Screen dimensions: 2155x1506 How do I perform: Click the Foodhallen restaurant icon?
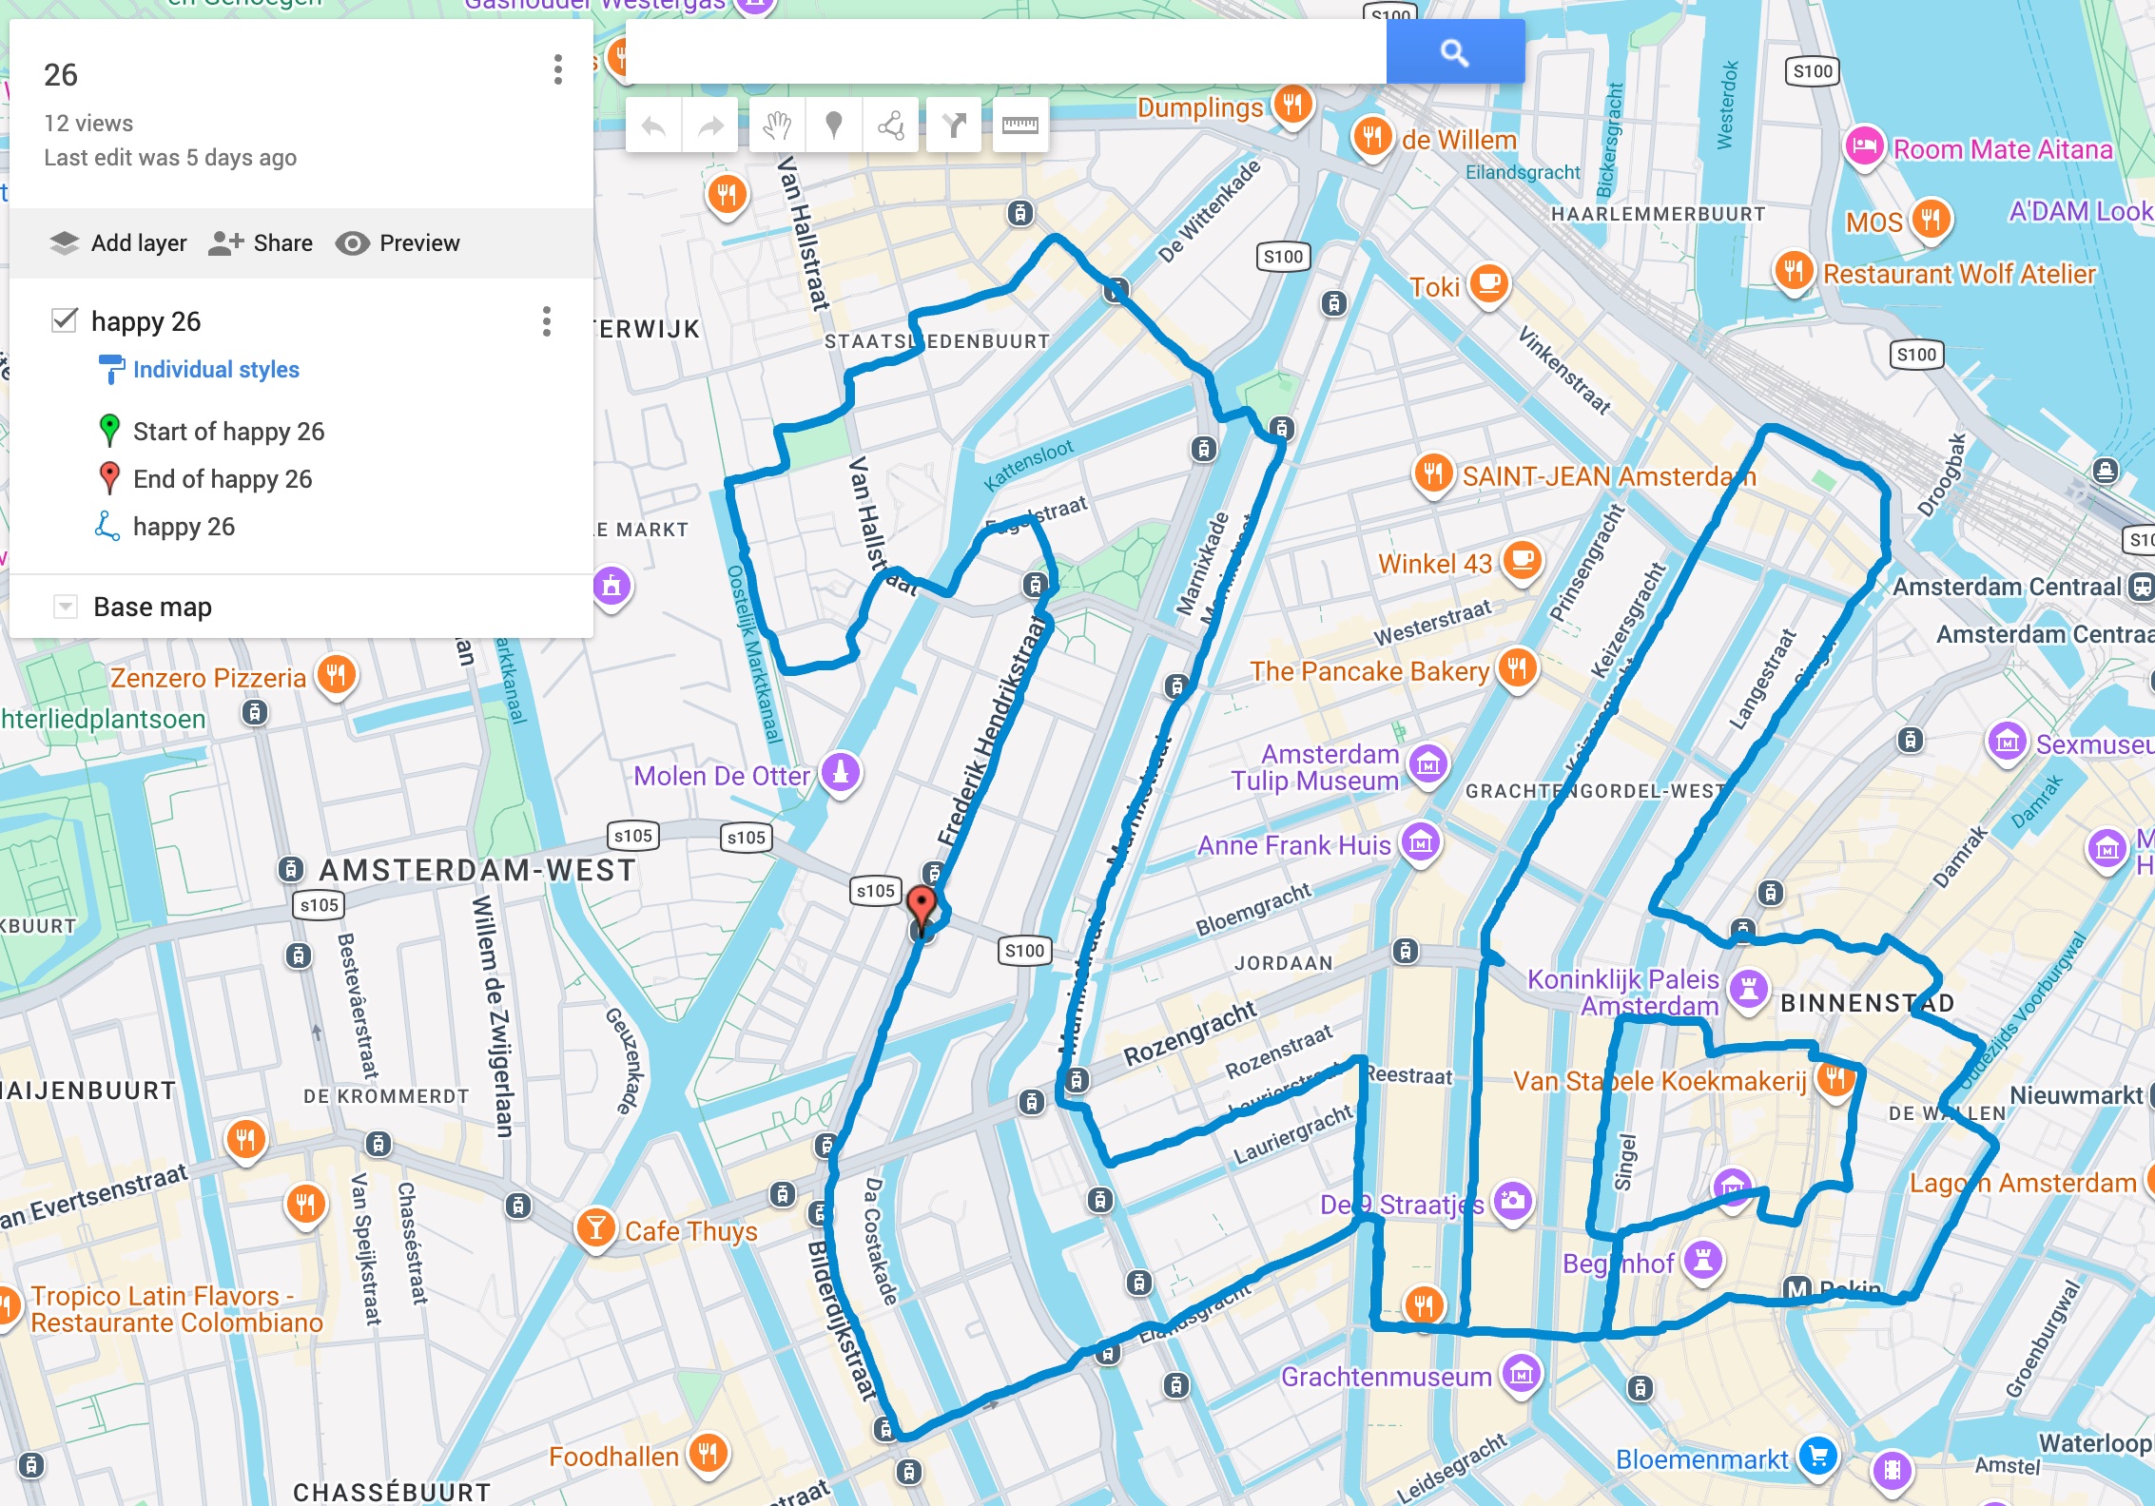pyautogui.click(x=709, y=1454)
